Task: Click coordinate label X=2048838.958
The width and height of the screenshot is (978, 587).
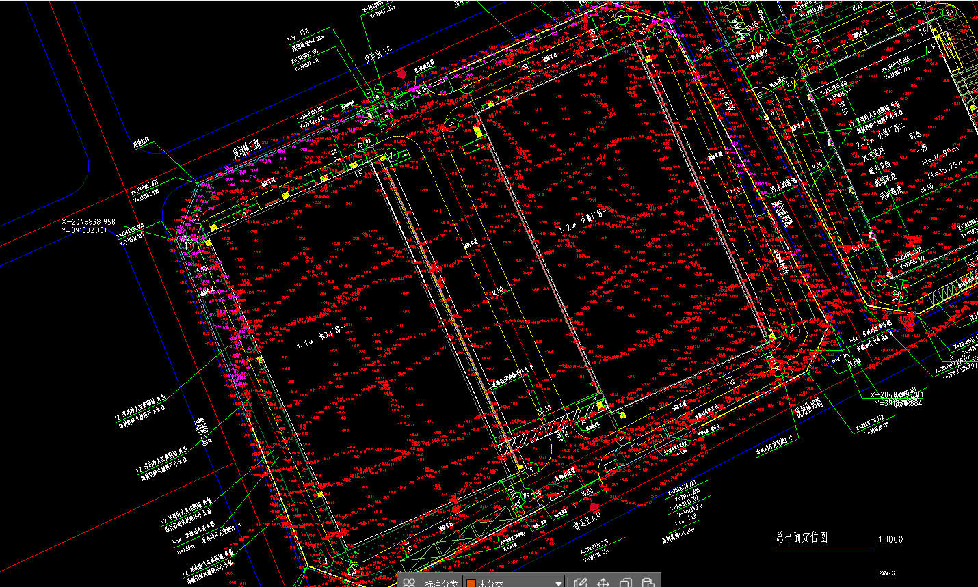Action: [x=88, y=222]
